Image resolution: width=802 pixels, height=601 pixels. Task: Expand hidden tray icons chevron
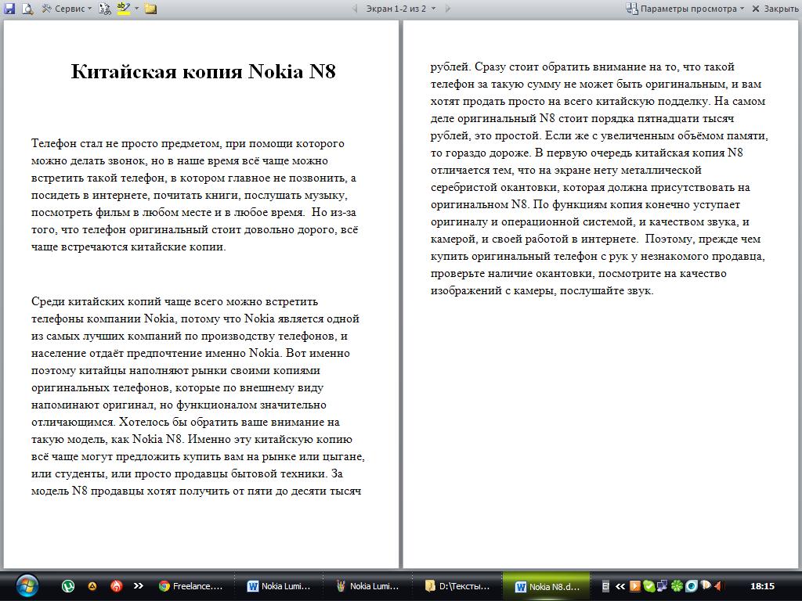pyautogui.click(x=620, y=586)
